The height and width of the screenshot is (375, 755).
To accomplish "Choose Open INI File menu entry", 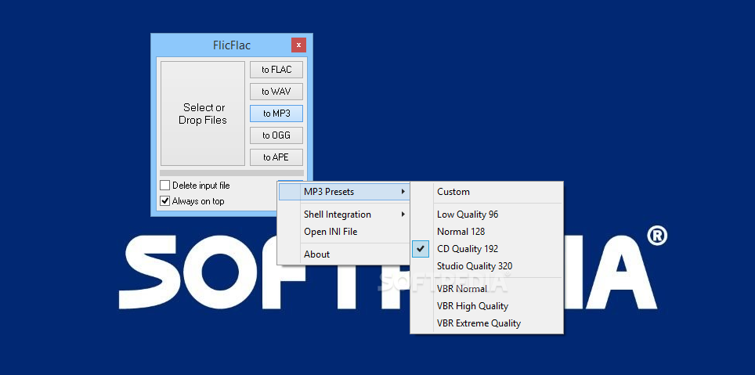I will [x=344, y=232].
